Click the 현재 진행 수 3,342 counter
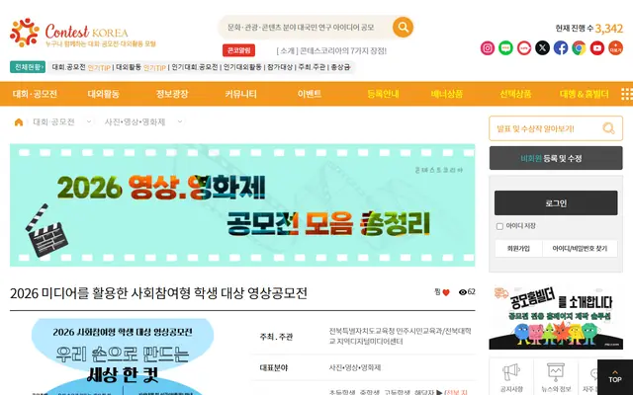 [589, 29]
